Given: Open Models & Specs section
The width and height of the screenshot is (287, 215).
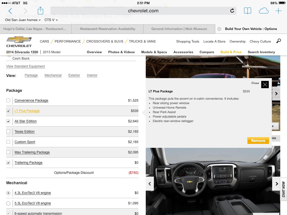Looking at the screenshot, I should pos(154,52).
